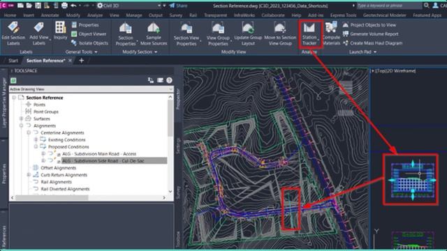Expand the Modify Section panel dropdown
Image resolution: width=447 pixels, height=251 pixels.
click(x=140, y=52)
